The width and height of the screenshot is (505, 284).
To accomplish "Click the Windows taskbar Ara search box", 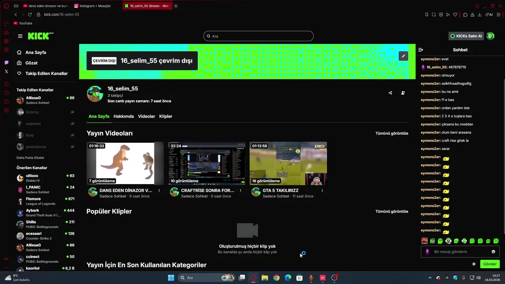I will pos(206,278).
